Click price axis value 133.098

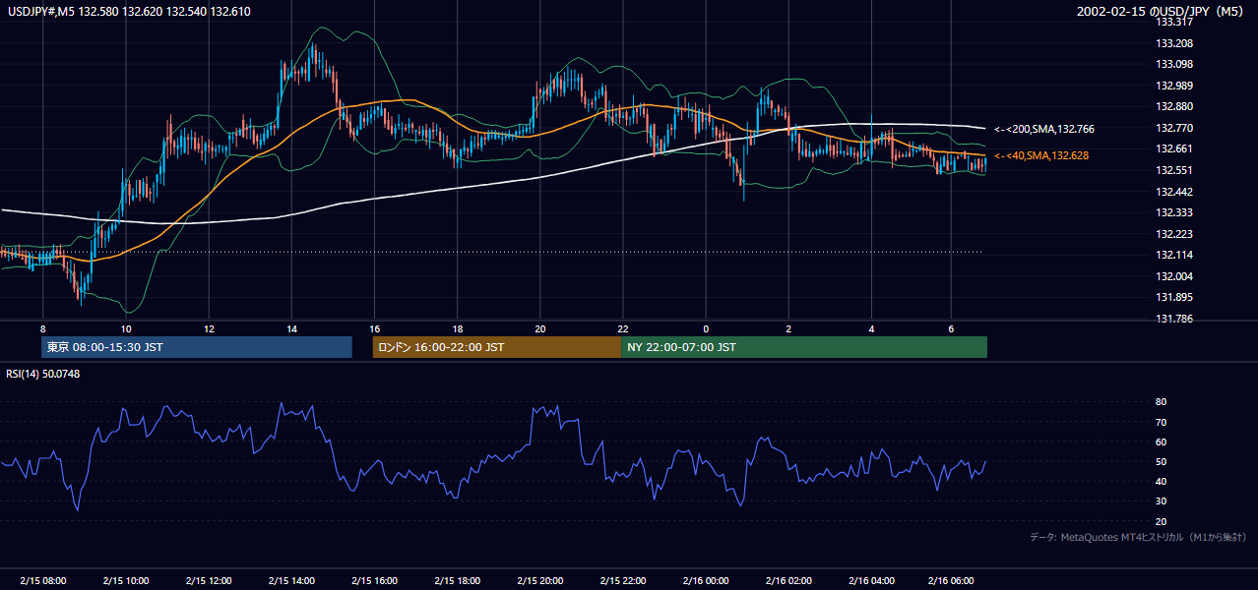1175,64
